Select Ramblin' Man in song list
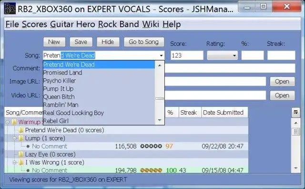Image resolution: width=305 pixels, height=189 pixels. (x=99, y=105)
